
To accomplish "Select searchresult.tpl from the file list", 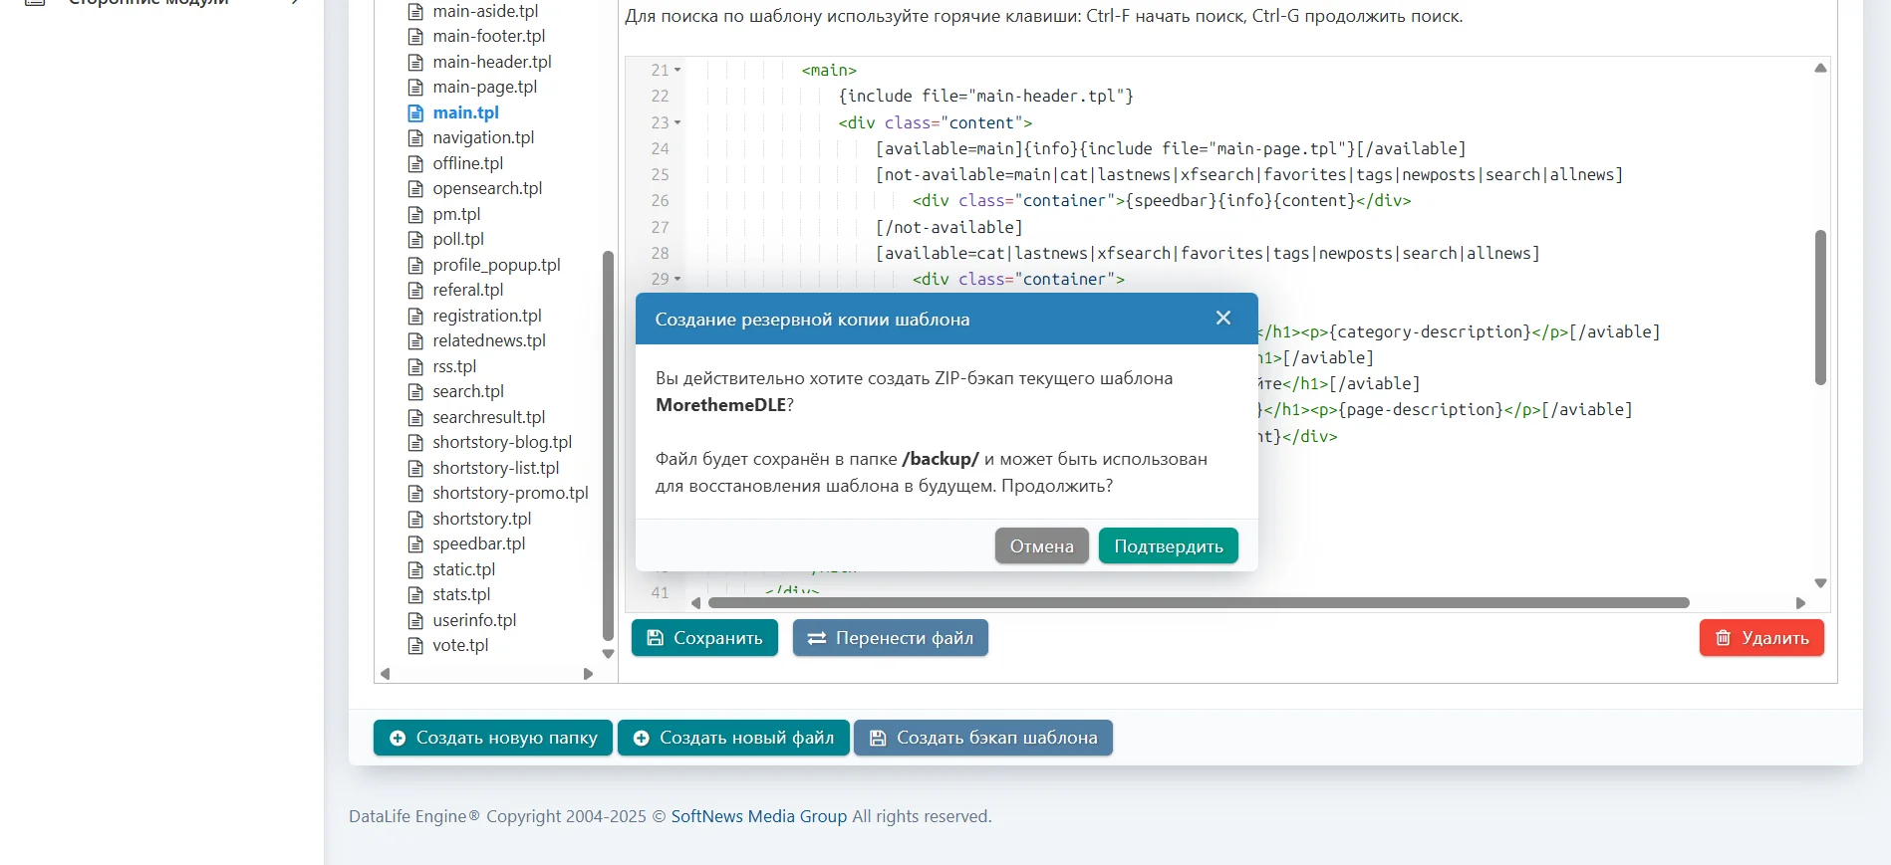I will pyautogui.click(x=488, y=417).
